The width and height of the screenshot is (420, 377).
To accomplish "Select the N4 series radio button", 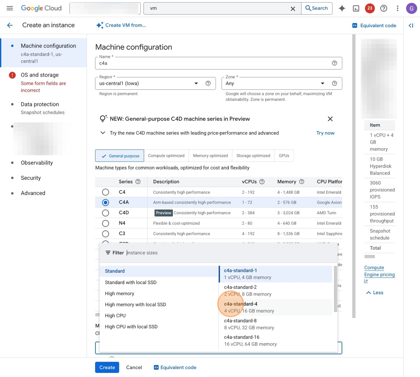I will (x=105, y=224).
